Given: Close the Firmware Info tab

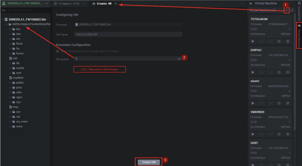Looking at the screenshot, I should 84,4.
